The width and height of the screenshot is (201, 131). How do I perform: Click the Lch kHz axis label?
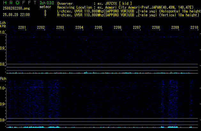click(3, 24)
